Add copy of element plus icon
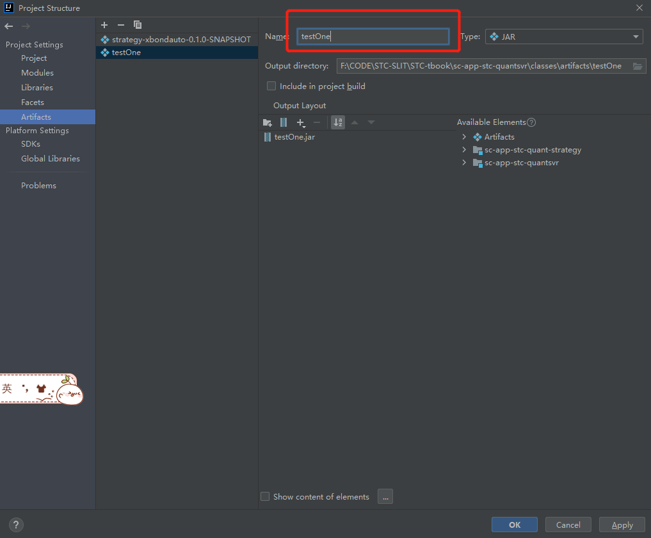 301,122
